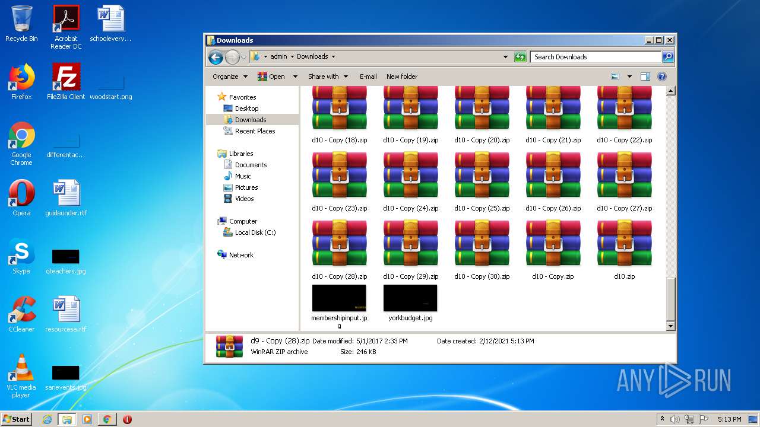This screenshot has width=760, height=427.
Task: Click the file list scroll up arrow
Action: pos(671,91)
